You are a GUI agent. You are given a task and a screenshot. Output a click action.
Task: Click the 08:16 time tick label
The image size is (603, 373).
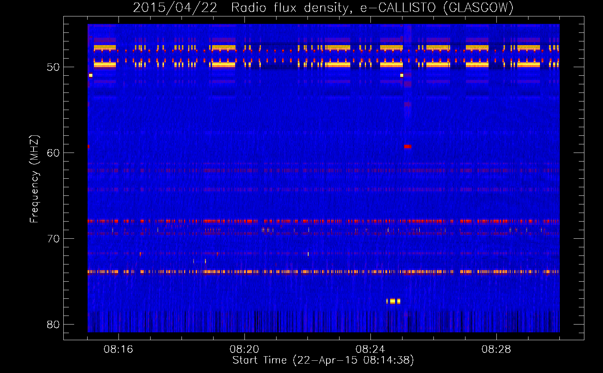[x=119, y=350]
